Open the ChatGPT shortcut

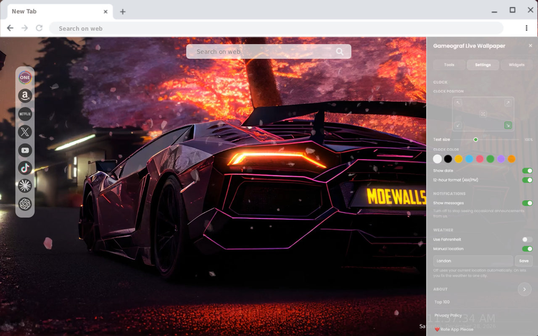point(25,204)
